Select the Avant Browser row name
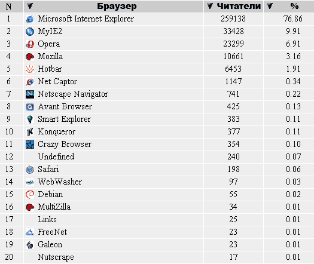This screenshot has height=264, width=314. pos(65,106)
